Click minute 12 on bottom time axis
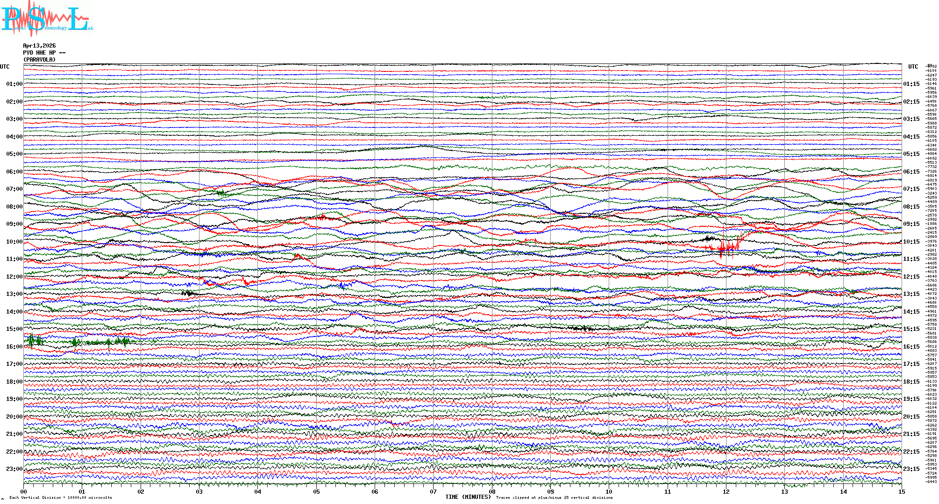This screenshot has height=504, width=939. tap(726, 492)
